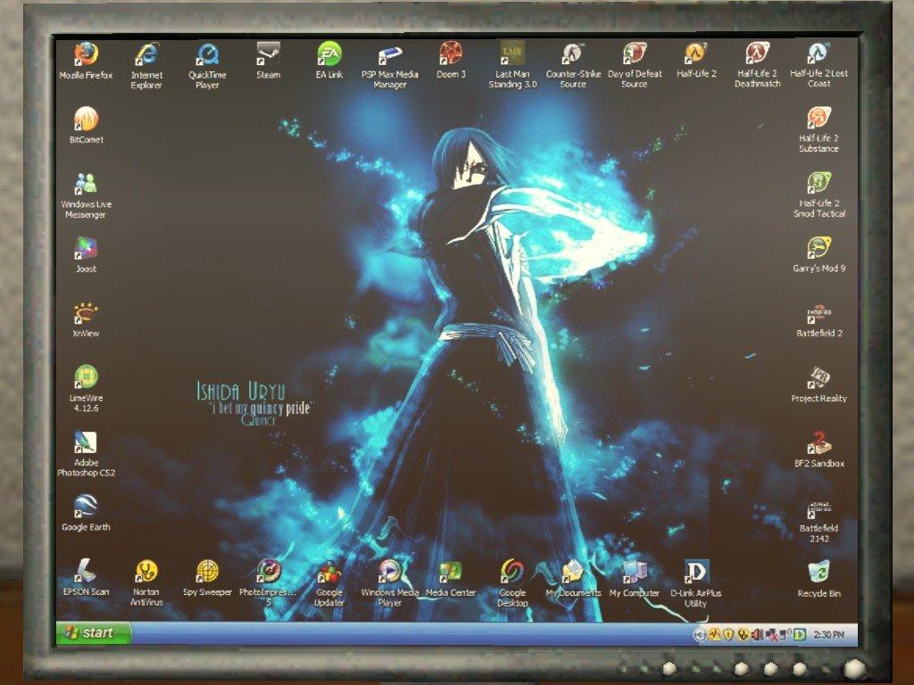Open the LimeWire 4.12.6 shortcut
The width and height of the screenshot is (914, 685).
pos(87,378)
